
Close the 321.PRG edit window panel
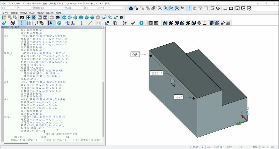click(104, 27)
